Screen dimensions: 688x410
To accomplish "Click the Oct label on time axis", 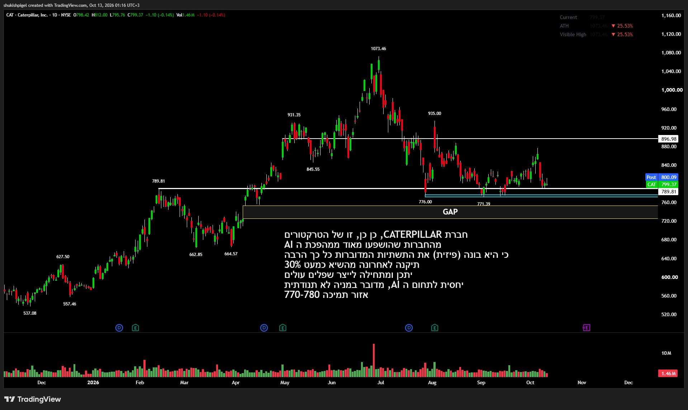I will click(x=530, y=382).
